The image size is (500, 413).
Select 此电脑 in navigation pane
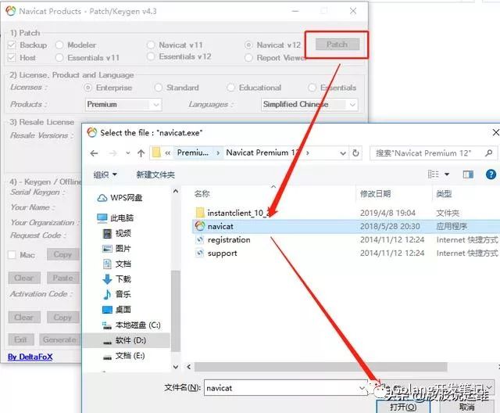click(116, 218)
